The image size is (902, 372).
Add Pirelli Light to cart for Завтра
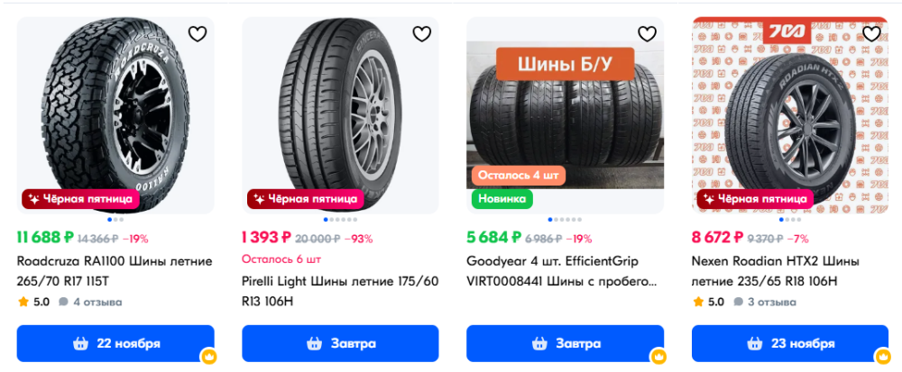[340, 343]
